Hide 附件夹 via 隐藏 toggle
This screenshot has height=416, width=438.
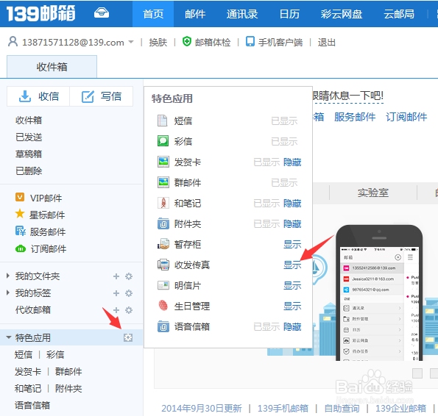coord(292,224)
